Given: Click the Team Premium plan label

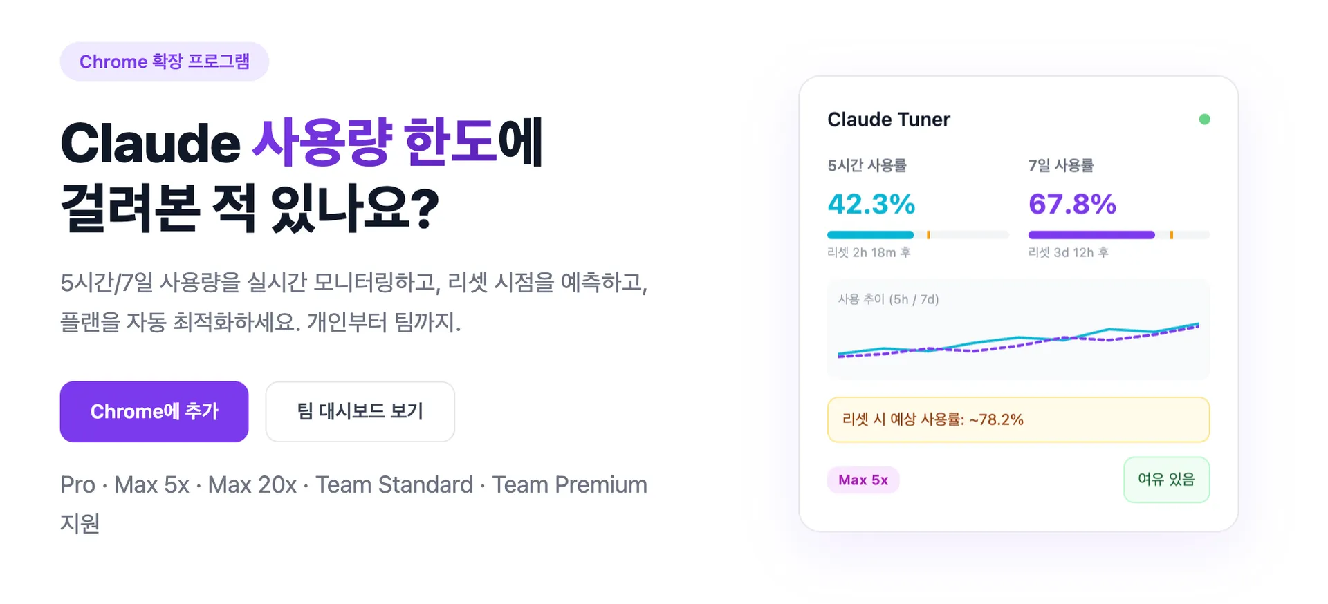Looking at the screenshot, I should point(569,484).
